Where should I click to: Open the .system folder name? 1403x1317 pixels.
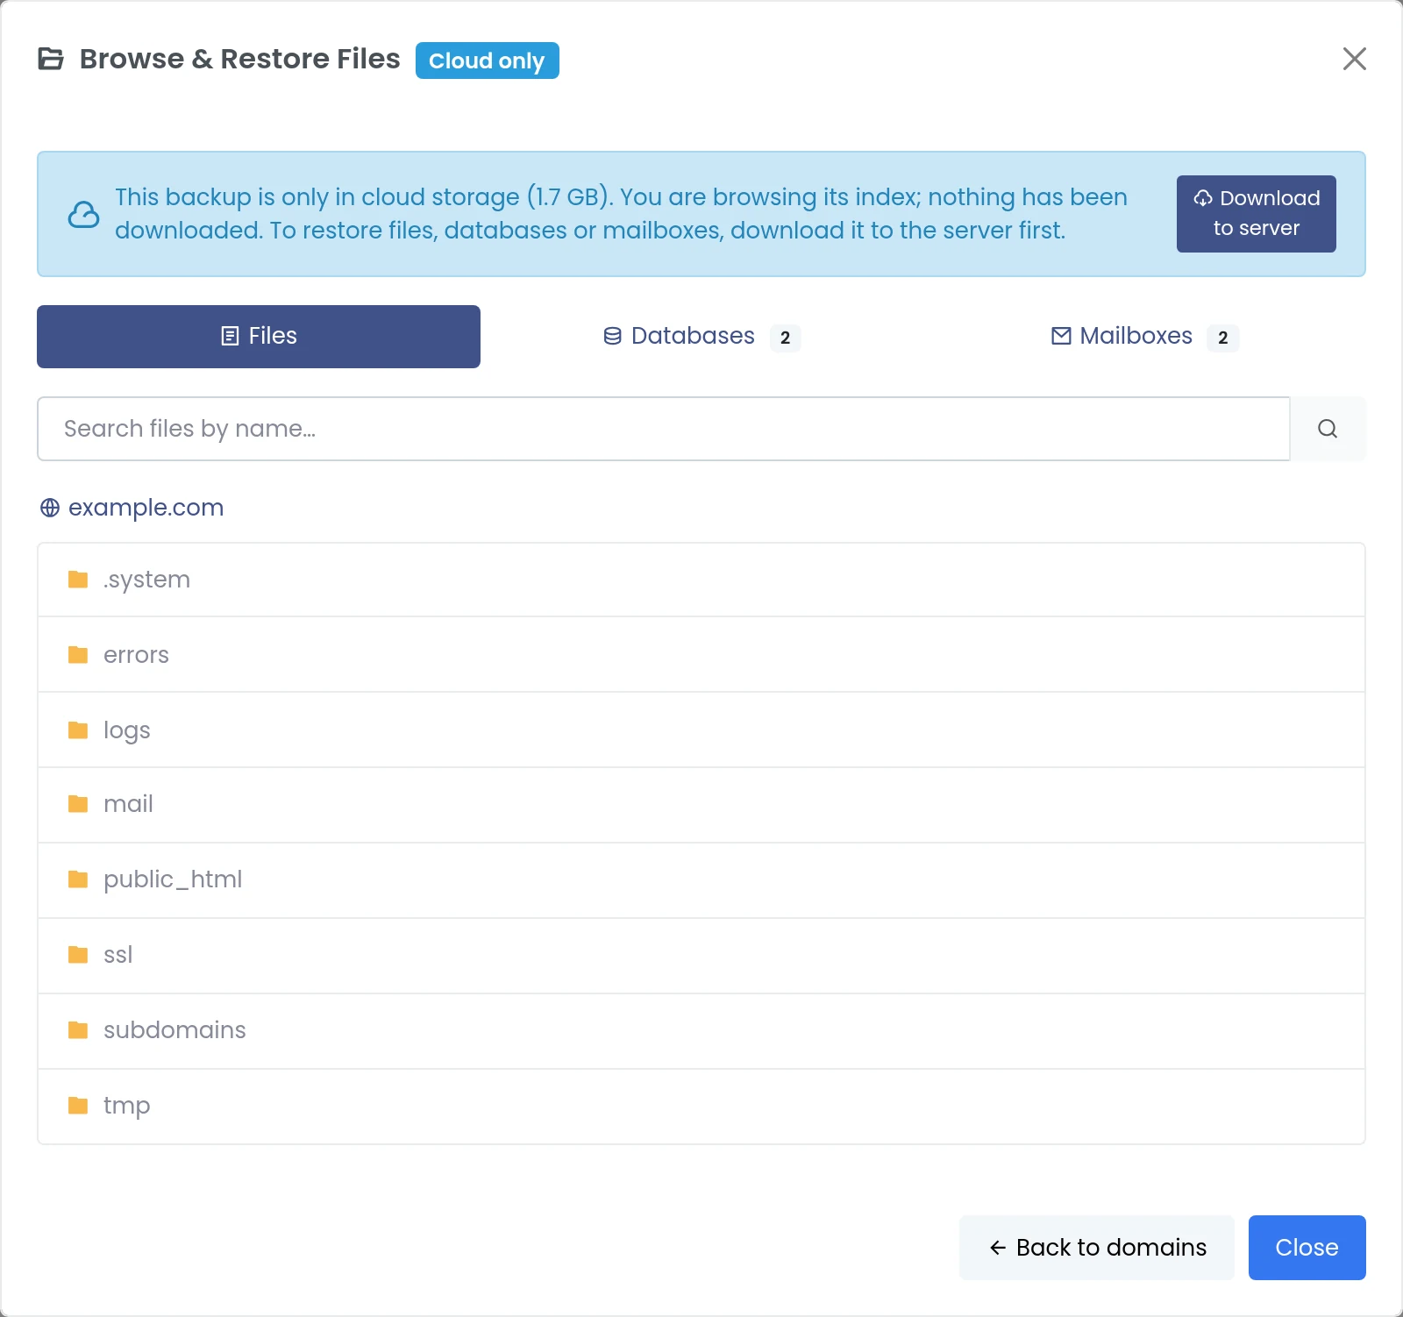[146, 580]
